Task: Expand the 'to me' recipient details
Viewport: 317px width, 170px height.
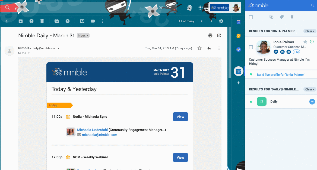Action: [29, 53]
